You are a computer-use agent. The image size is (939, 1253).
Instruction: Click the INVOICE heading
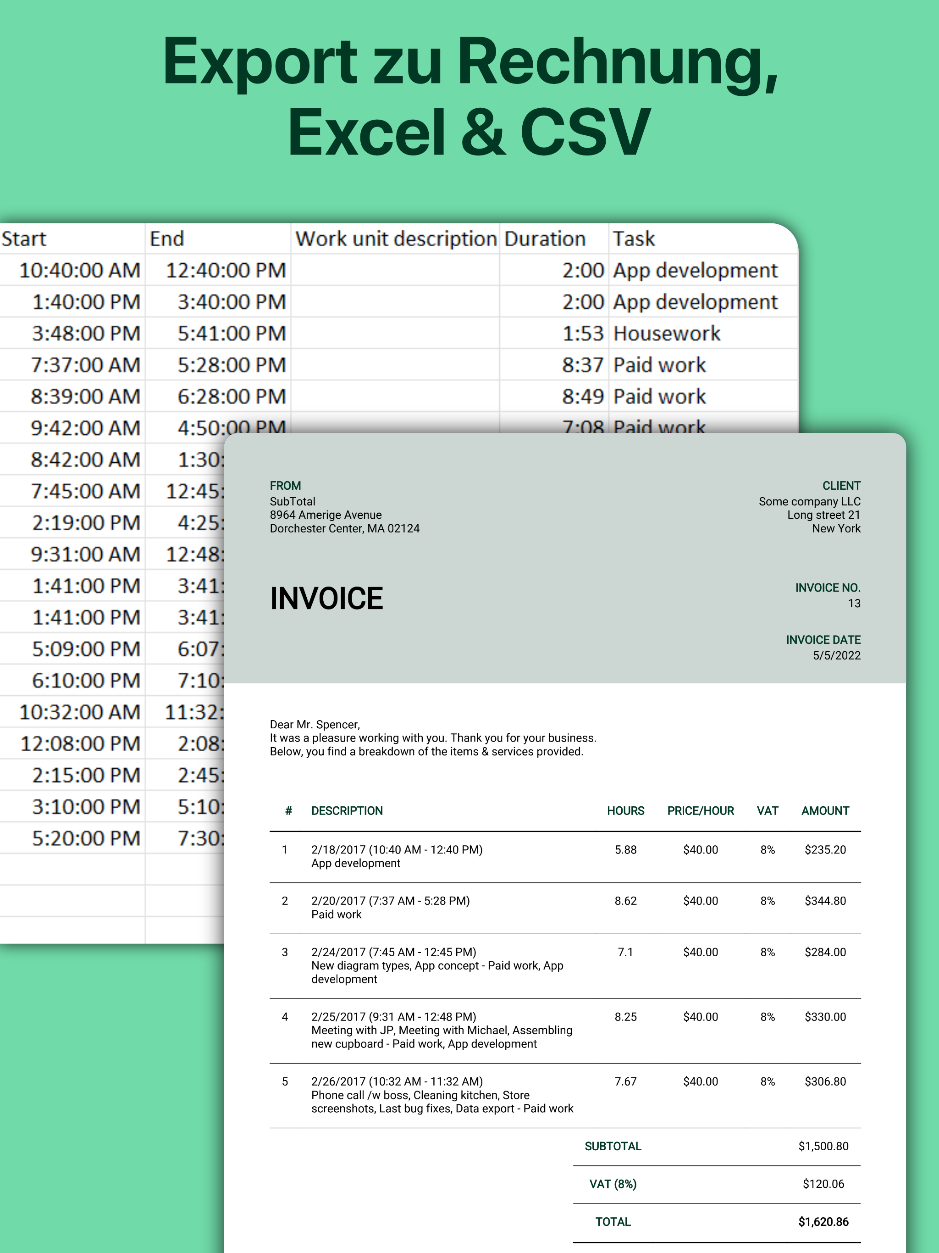pos(326,599)
